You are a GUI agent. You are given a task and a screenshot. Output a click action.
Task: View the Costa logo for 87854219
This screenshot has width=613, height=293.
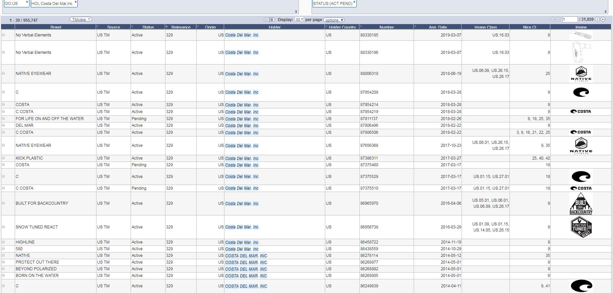[x=581, y=111]
